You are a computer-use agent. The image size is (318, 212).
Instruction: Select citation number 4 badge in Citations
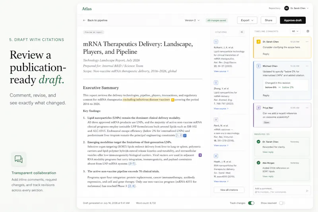click(216, 156)
